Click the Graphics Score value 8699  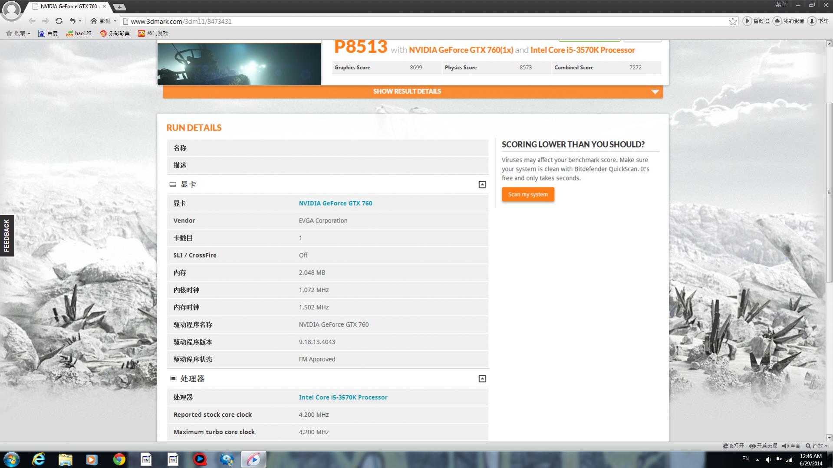[x=416, y=67]
